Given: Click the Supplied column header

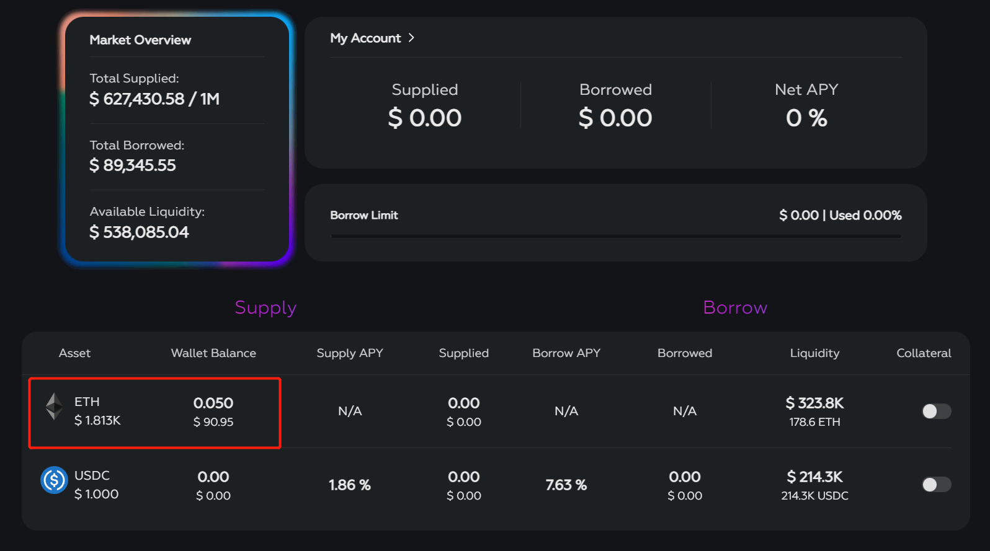Looking at the screenshot, I should point(464,353).
